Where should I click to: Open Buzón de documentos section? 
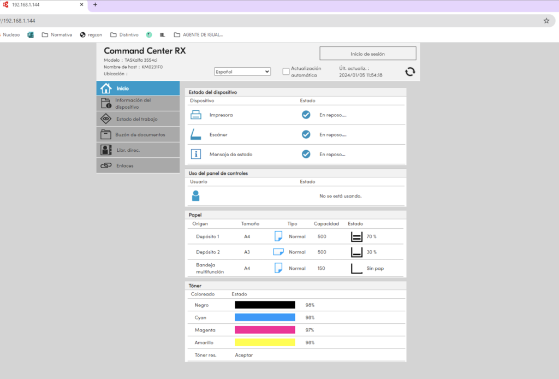[x=138, y=134]
